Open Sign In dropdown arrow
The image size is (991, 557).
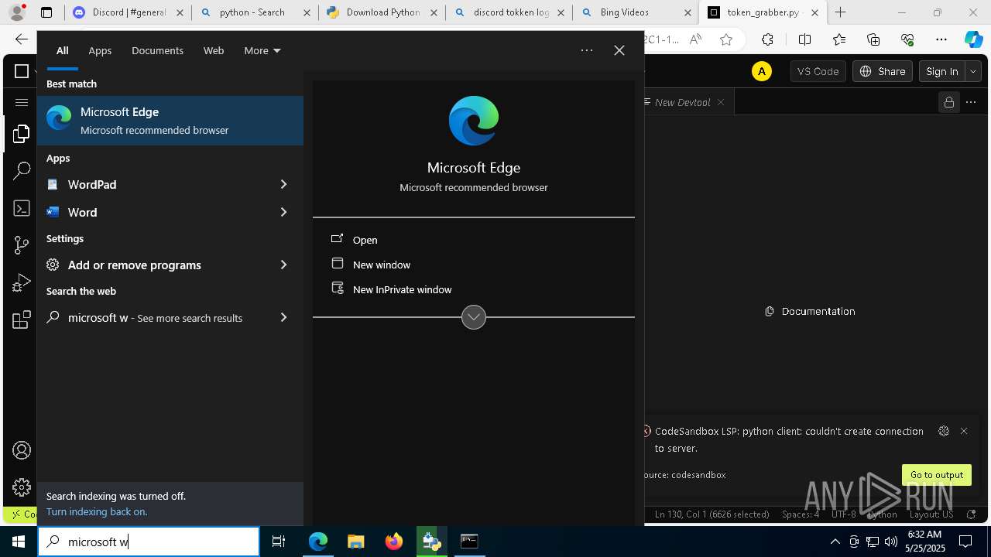pos(973,71)
